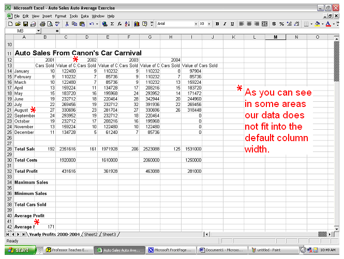The image size is (344, 259).
Task: Click the Merge and Center icon
Action: click(264, 24)
